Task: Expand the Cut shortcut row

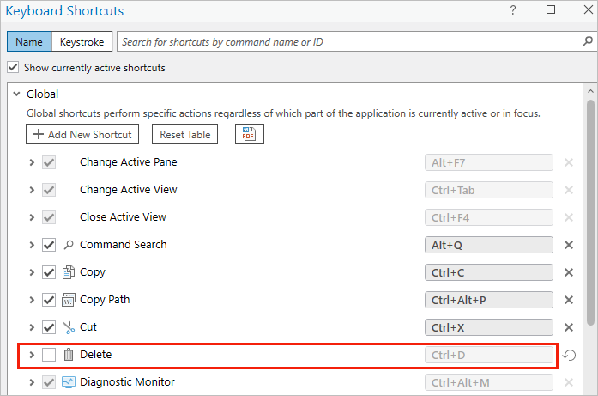Action: click(32, 327)
